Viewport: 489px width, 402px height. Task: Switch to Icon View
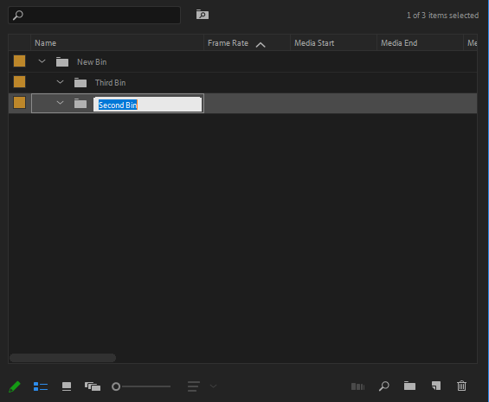pyautogui.click(x=67, y=386)
